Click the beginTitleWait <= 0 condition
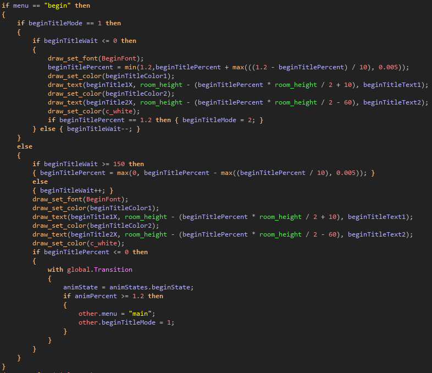This screenshot has width=432, height=373. coord(80,41)
